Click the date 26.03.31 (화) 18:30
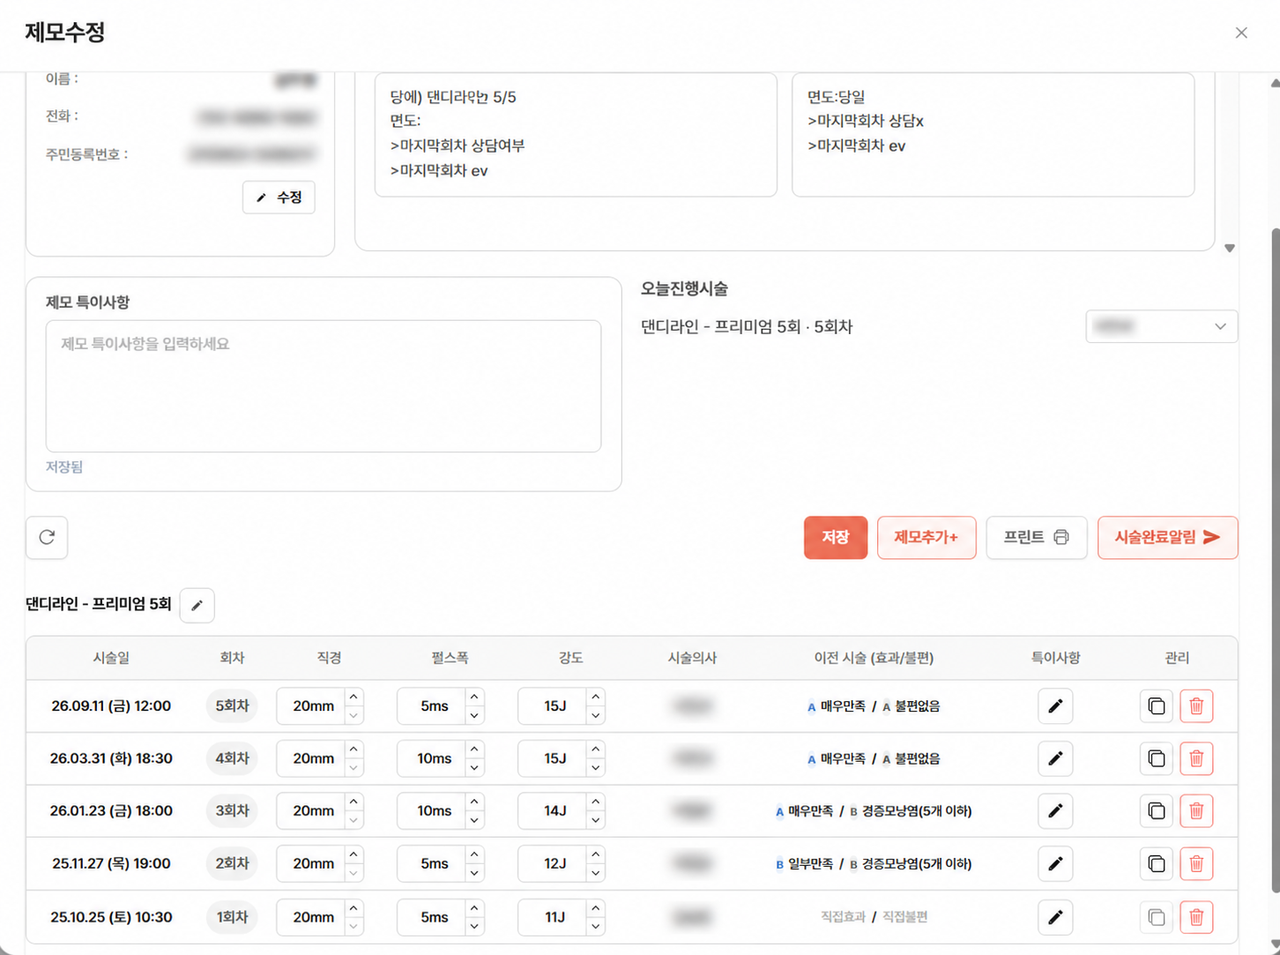This screenshot has height=955, width=1280. tap(111, 758)
